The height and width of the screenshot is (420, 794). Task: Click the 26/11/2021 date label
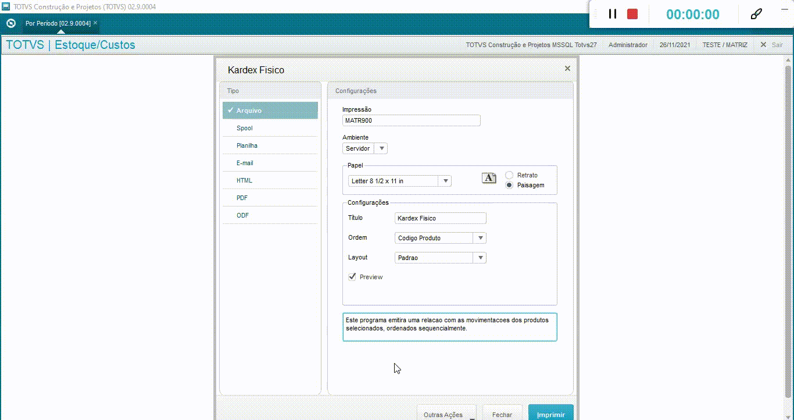click(675, 45)
